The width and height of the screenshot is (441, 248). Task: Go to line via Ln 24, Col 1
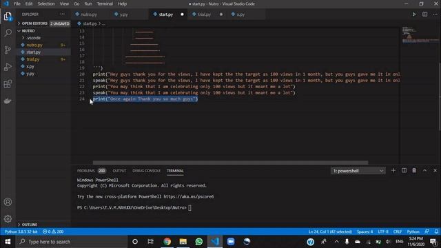[x=330, y=231]
